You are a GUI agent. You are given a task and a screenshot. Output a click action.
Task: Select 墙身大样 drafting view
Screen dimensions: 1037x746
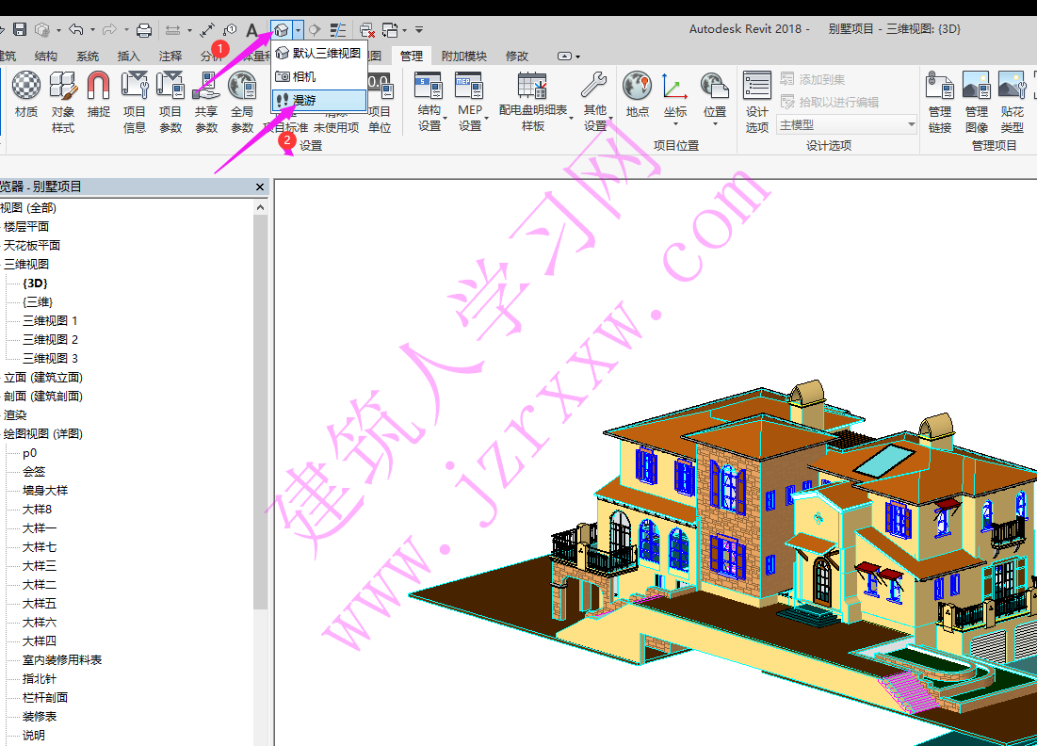45,490
